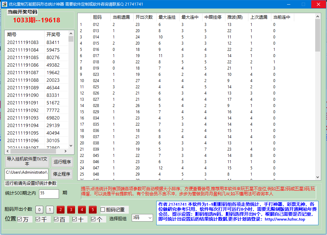Screen dimensions: 327x235
Task: Sort the table by 当前遗漏 column header
Action: click(122, 17)
